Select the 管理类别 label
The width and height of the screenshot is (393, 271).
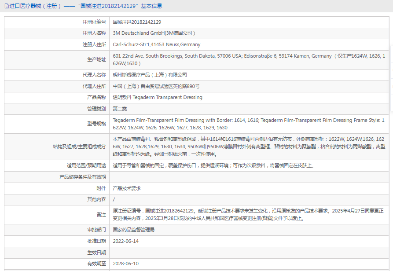96,109
